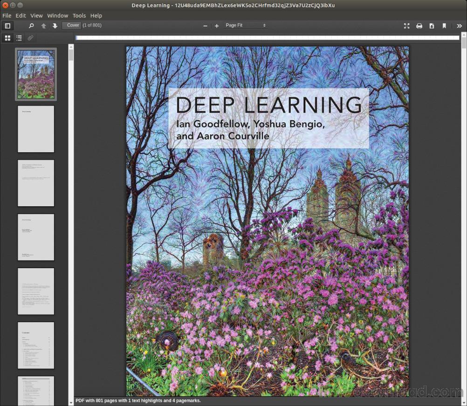Click the Cover page number field

point(72,25)
